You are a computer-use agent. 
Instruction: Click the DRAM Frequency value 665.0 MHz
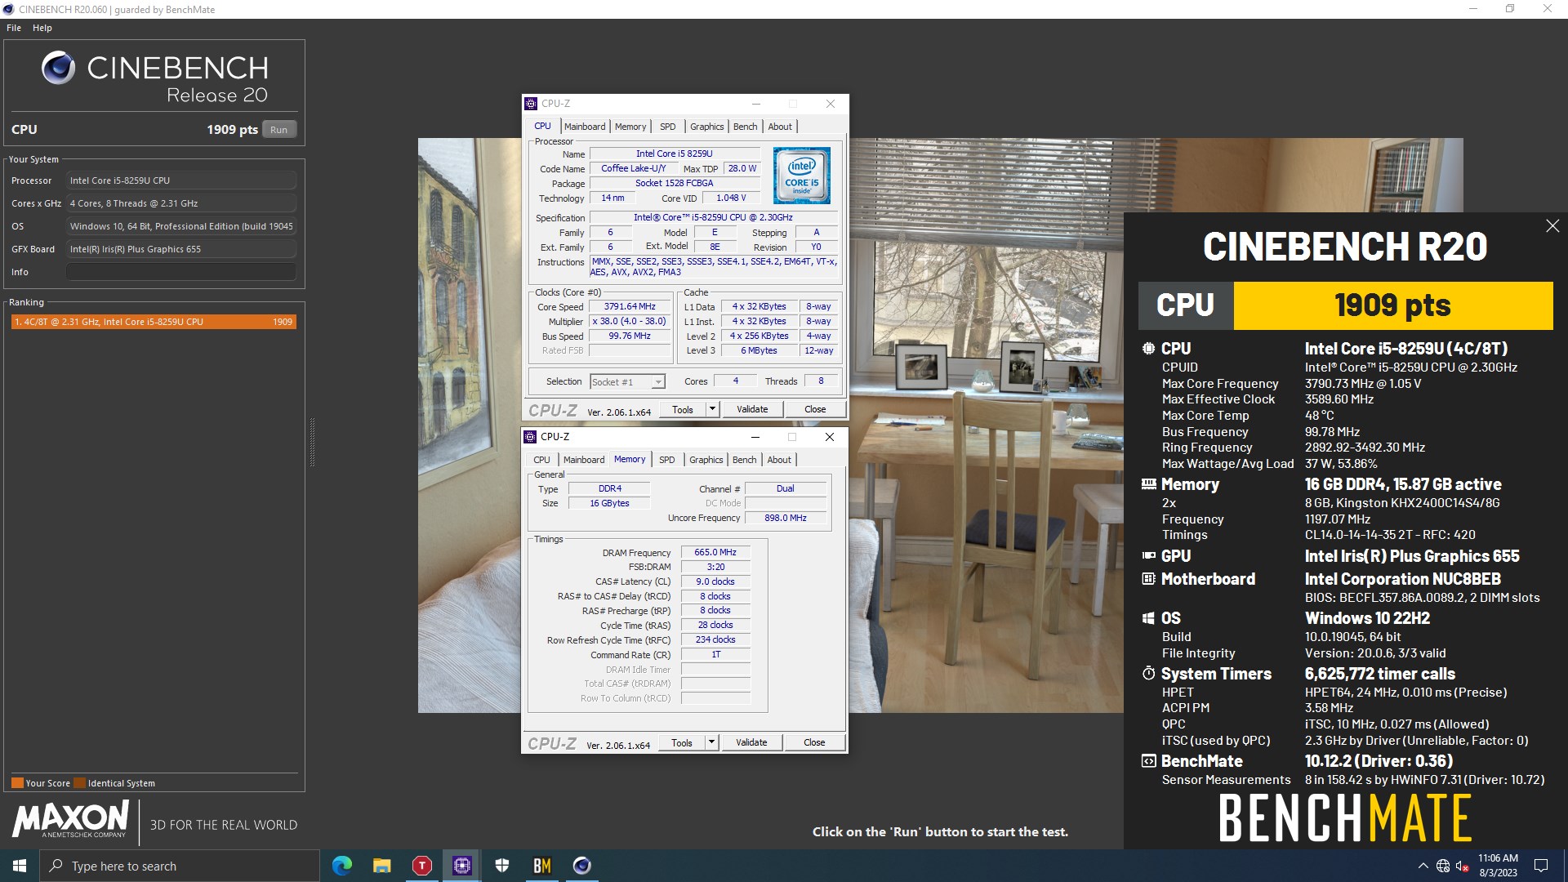click(x=715, y=553)
